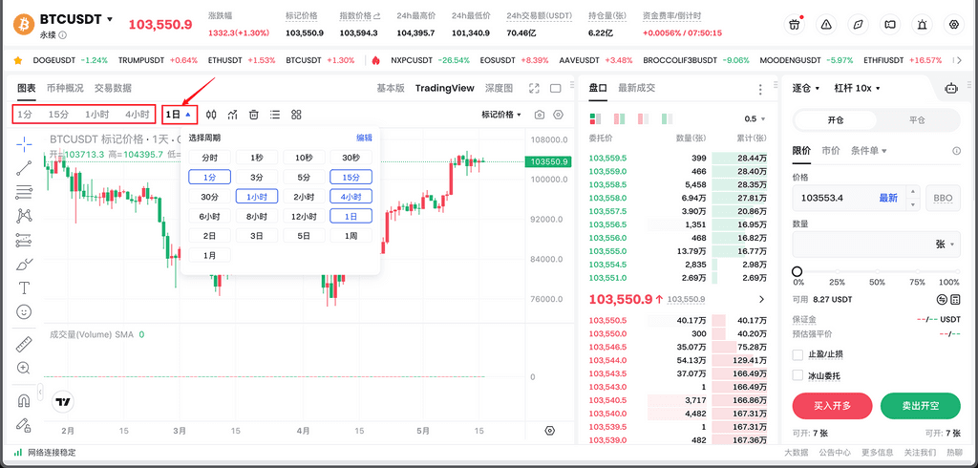Image resolution: width=978 pixels, height=468 pixels.
Task: Expand the 杠杆 10x leverage dropdown
Action: coord(857,88)
